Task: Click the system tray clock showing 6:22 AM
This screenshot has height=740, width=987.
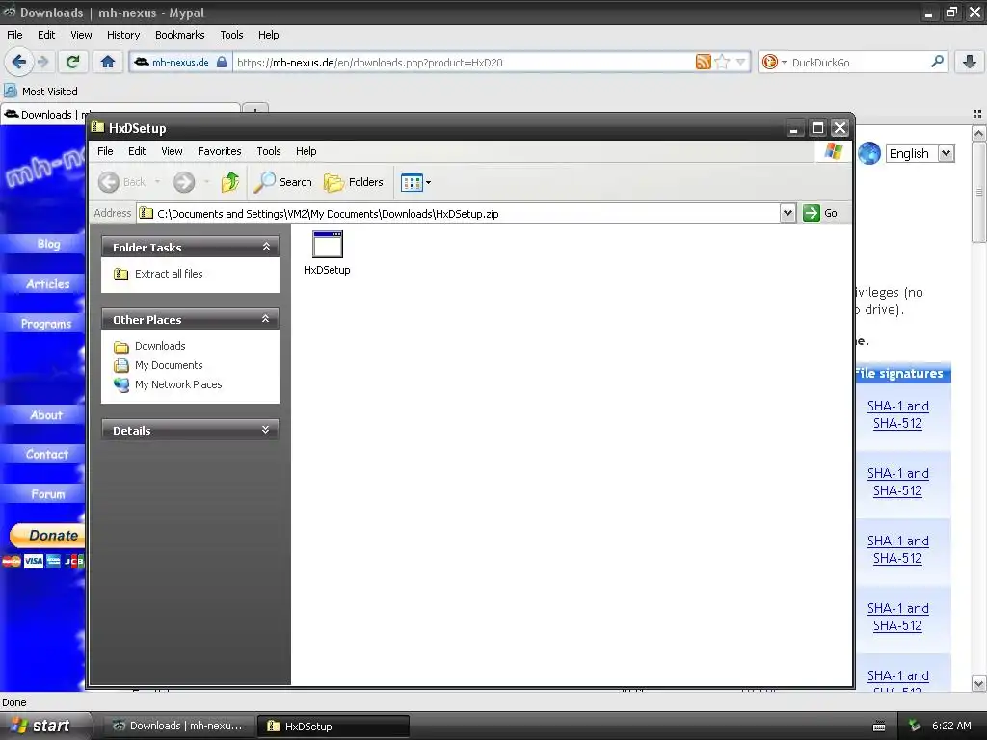Action: coord(951,726)
